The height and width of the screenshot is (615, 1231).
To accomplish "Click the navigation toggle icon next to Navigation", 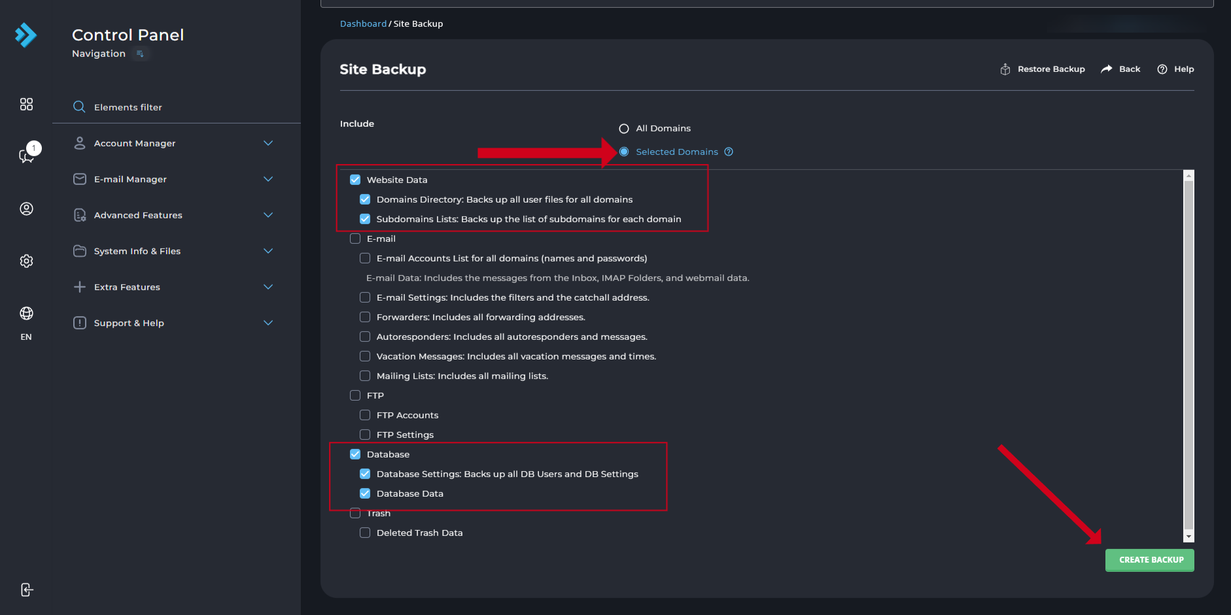I will click(139, 54).
